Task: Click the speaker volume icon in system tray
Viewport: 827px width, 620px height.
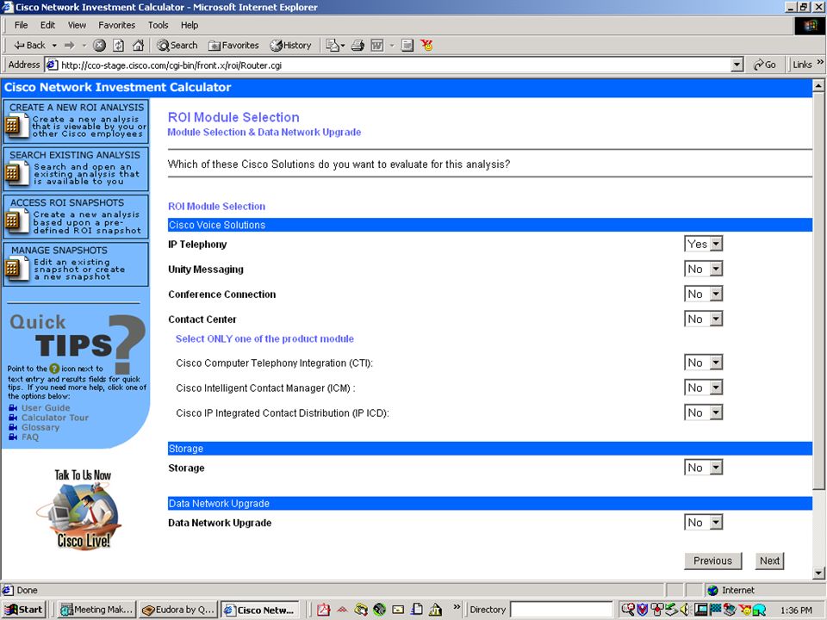Action: 686,610
